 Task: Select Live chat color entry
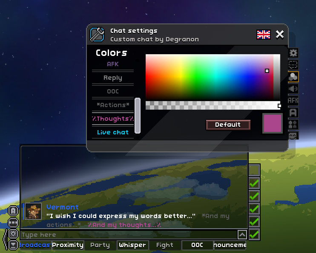pos(113,132)
